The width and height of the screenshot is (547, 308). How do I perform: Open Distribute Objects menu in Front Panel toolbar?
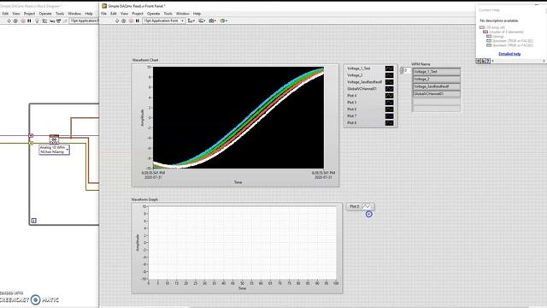pyautogui.click(x=202, y=21)
